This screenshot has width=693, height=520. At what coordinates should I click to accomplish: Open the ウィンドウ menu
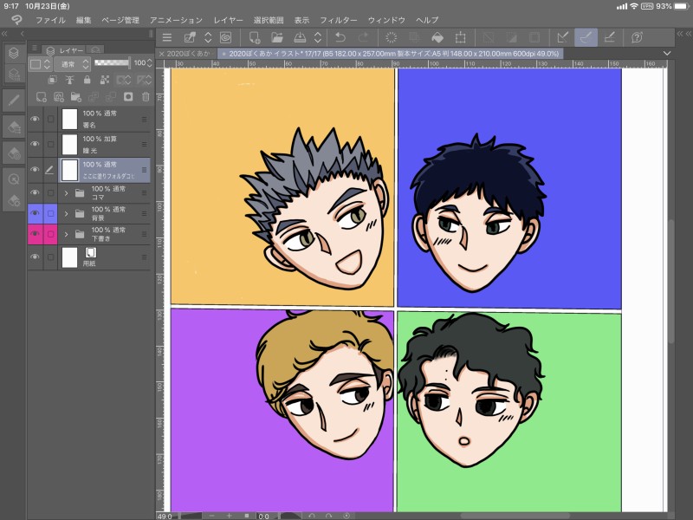click(386, 20)
